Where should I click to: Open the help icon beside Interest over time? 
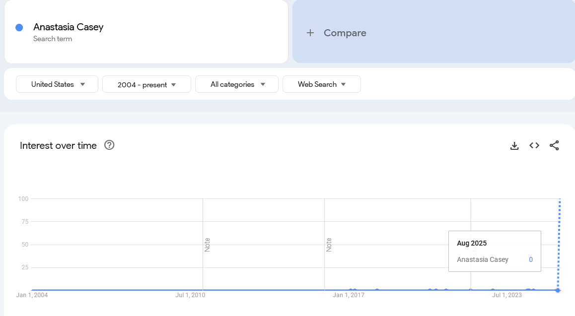click(109, 145)
